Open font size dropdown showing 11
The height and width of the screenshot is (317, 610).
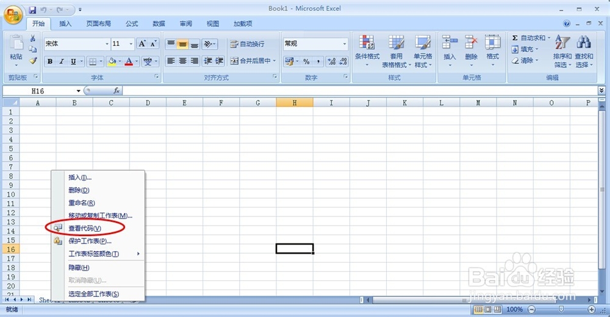pos(131,44)
